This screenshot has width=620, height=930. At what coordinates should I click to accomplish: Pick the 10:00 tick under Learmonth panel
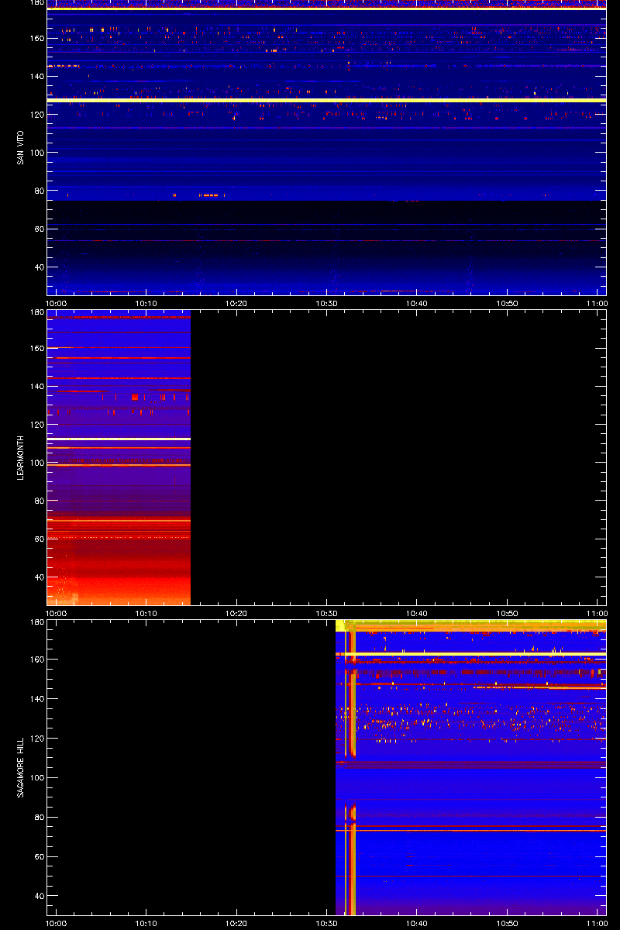pos(57,613)
